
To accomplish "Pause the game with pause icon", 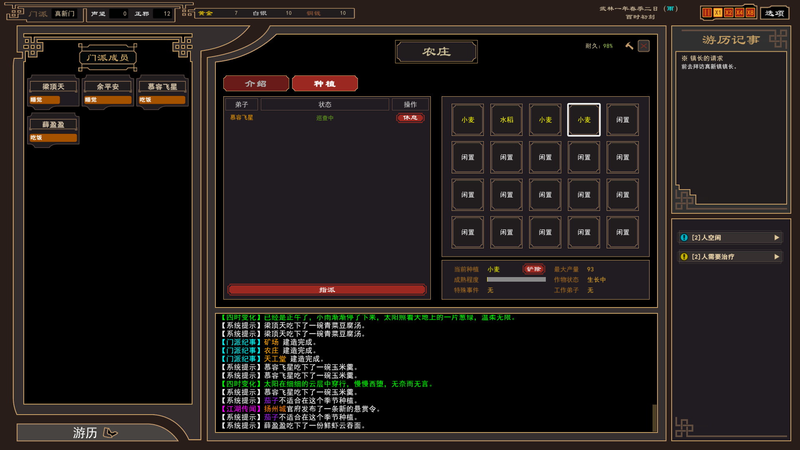I will [x=707, y=12].
